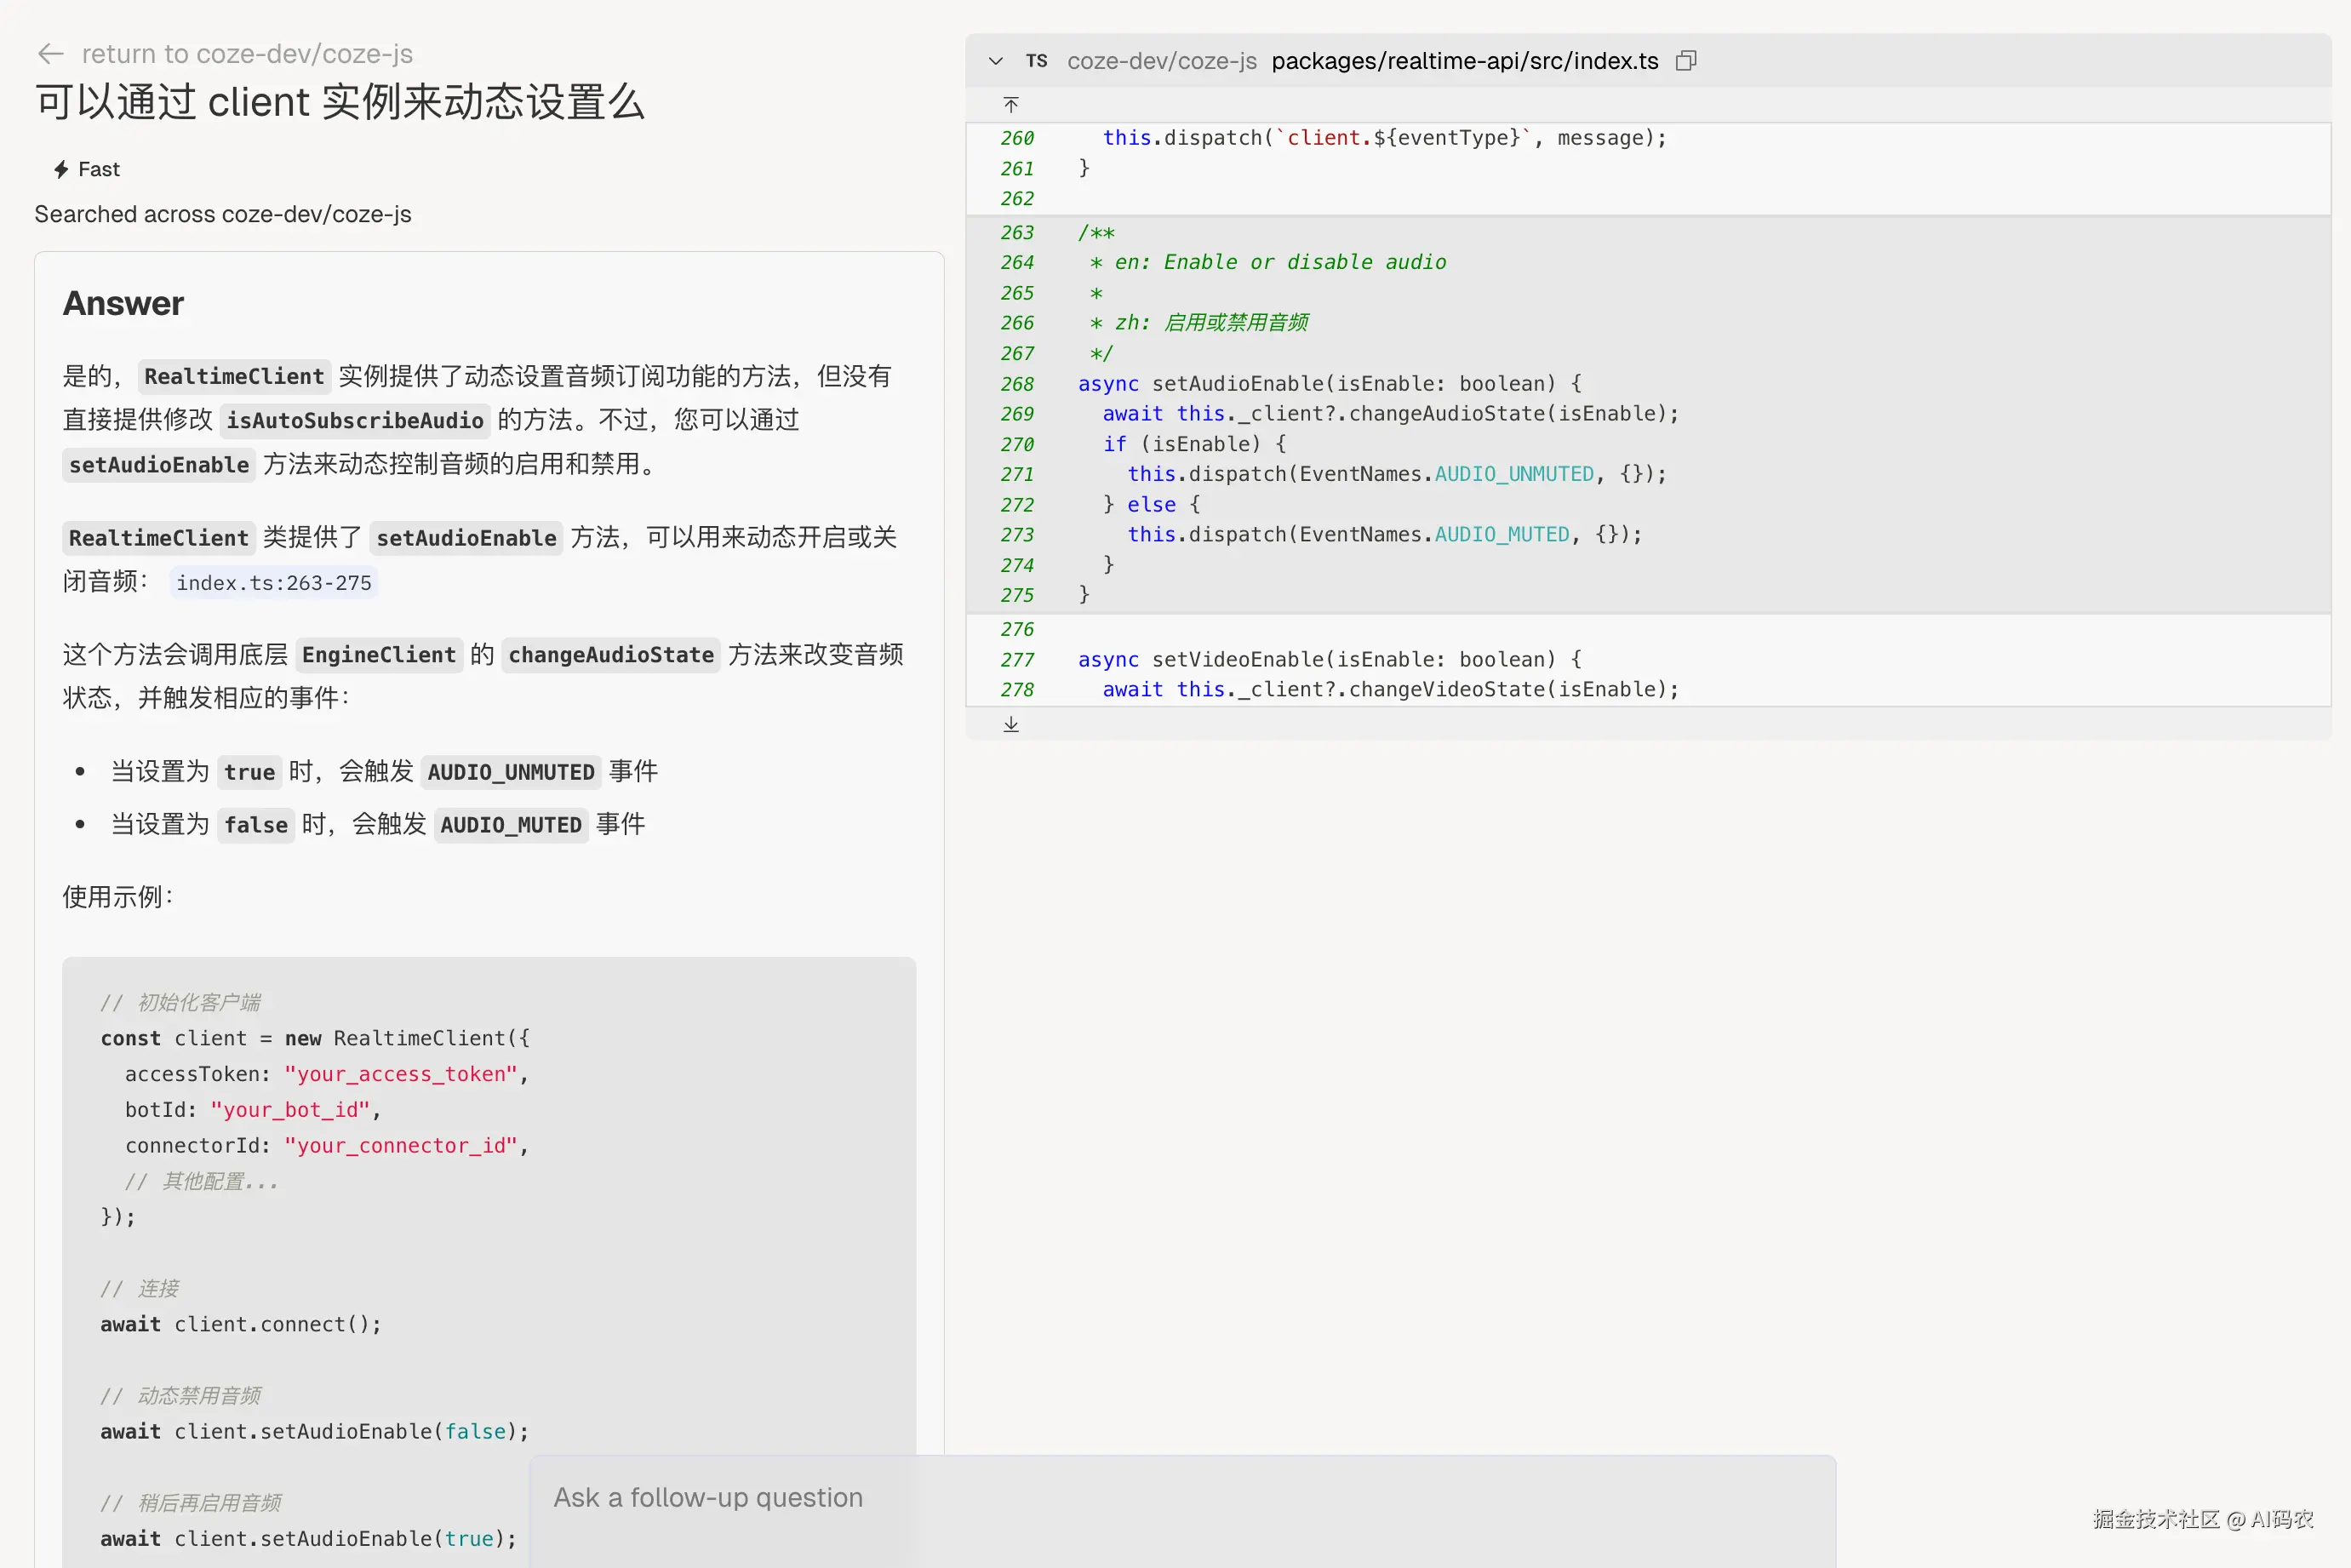Click the Fast lightning bolt icon
The height and width of the screenshot is (1568, 2351).
point(61,170)
